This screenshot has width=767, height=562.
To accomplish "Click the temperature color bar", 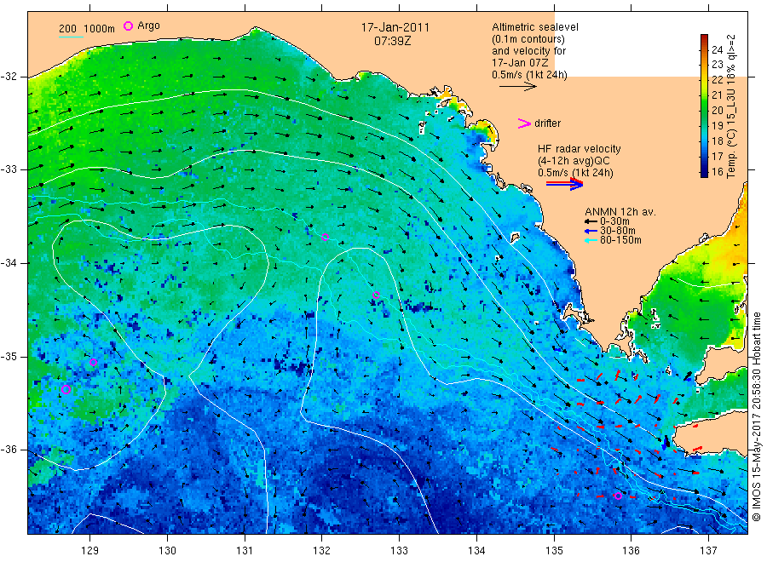I will coord(704,106).
